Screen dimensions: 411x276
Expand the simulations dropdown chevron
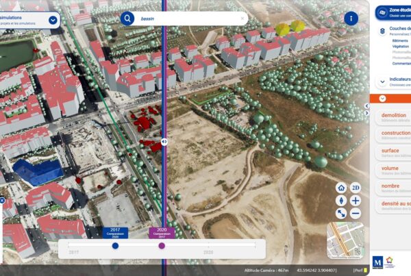click(x=53, y=20)
